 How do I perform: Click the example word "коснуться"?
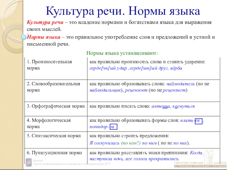(184, 107)
